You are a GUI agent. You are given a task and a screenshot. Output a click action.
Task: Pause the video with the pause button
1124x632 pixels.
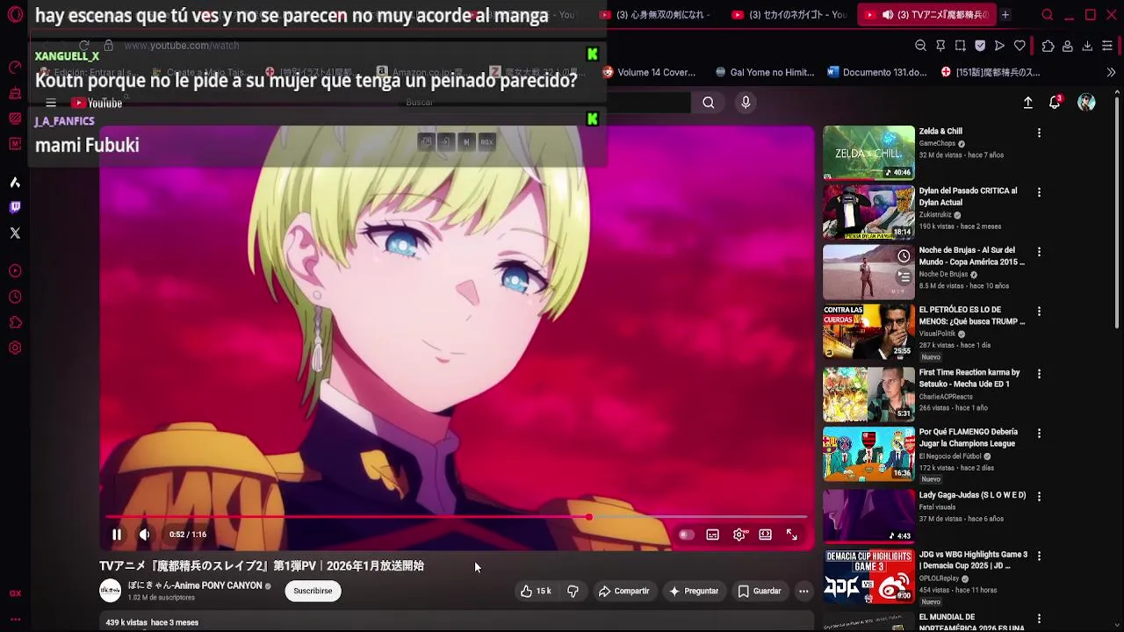point(116,535)
